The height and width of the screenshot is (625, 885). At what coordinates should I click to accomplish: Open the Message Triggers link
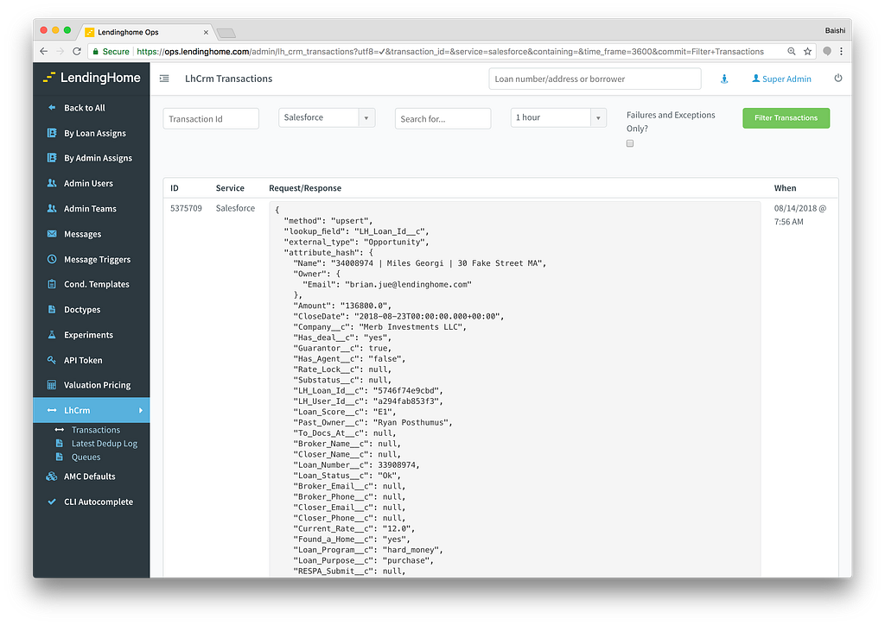coord(97,259)
